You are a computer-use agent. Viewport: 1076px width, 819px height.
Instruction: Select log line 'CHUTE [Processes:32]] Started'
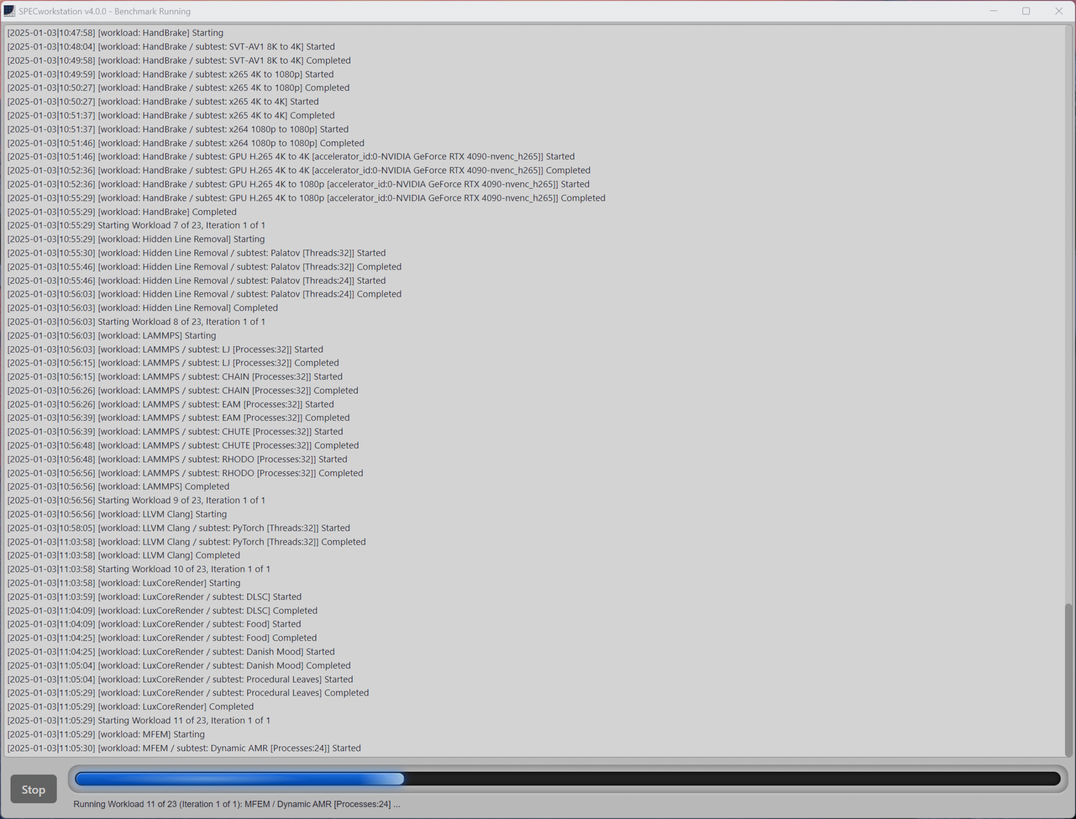pos(175,432)
